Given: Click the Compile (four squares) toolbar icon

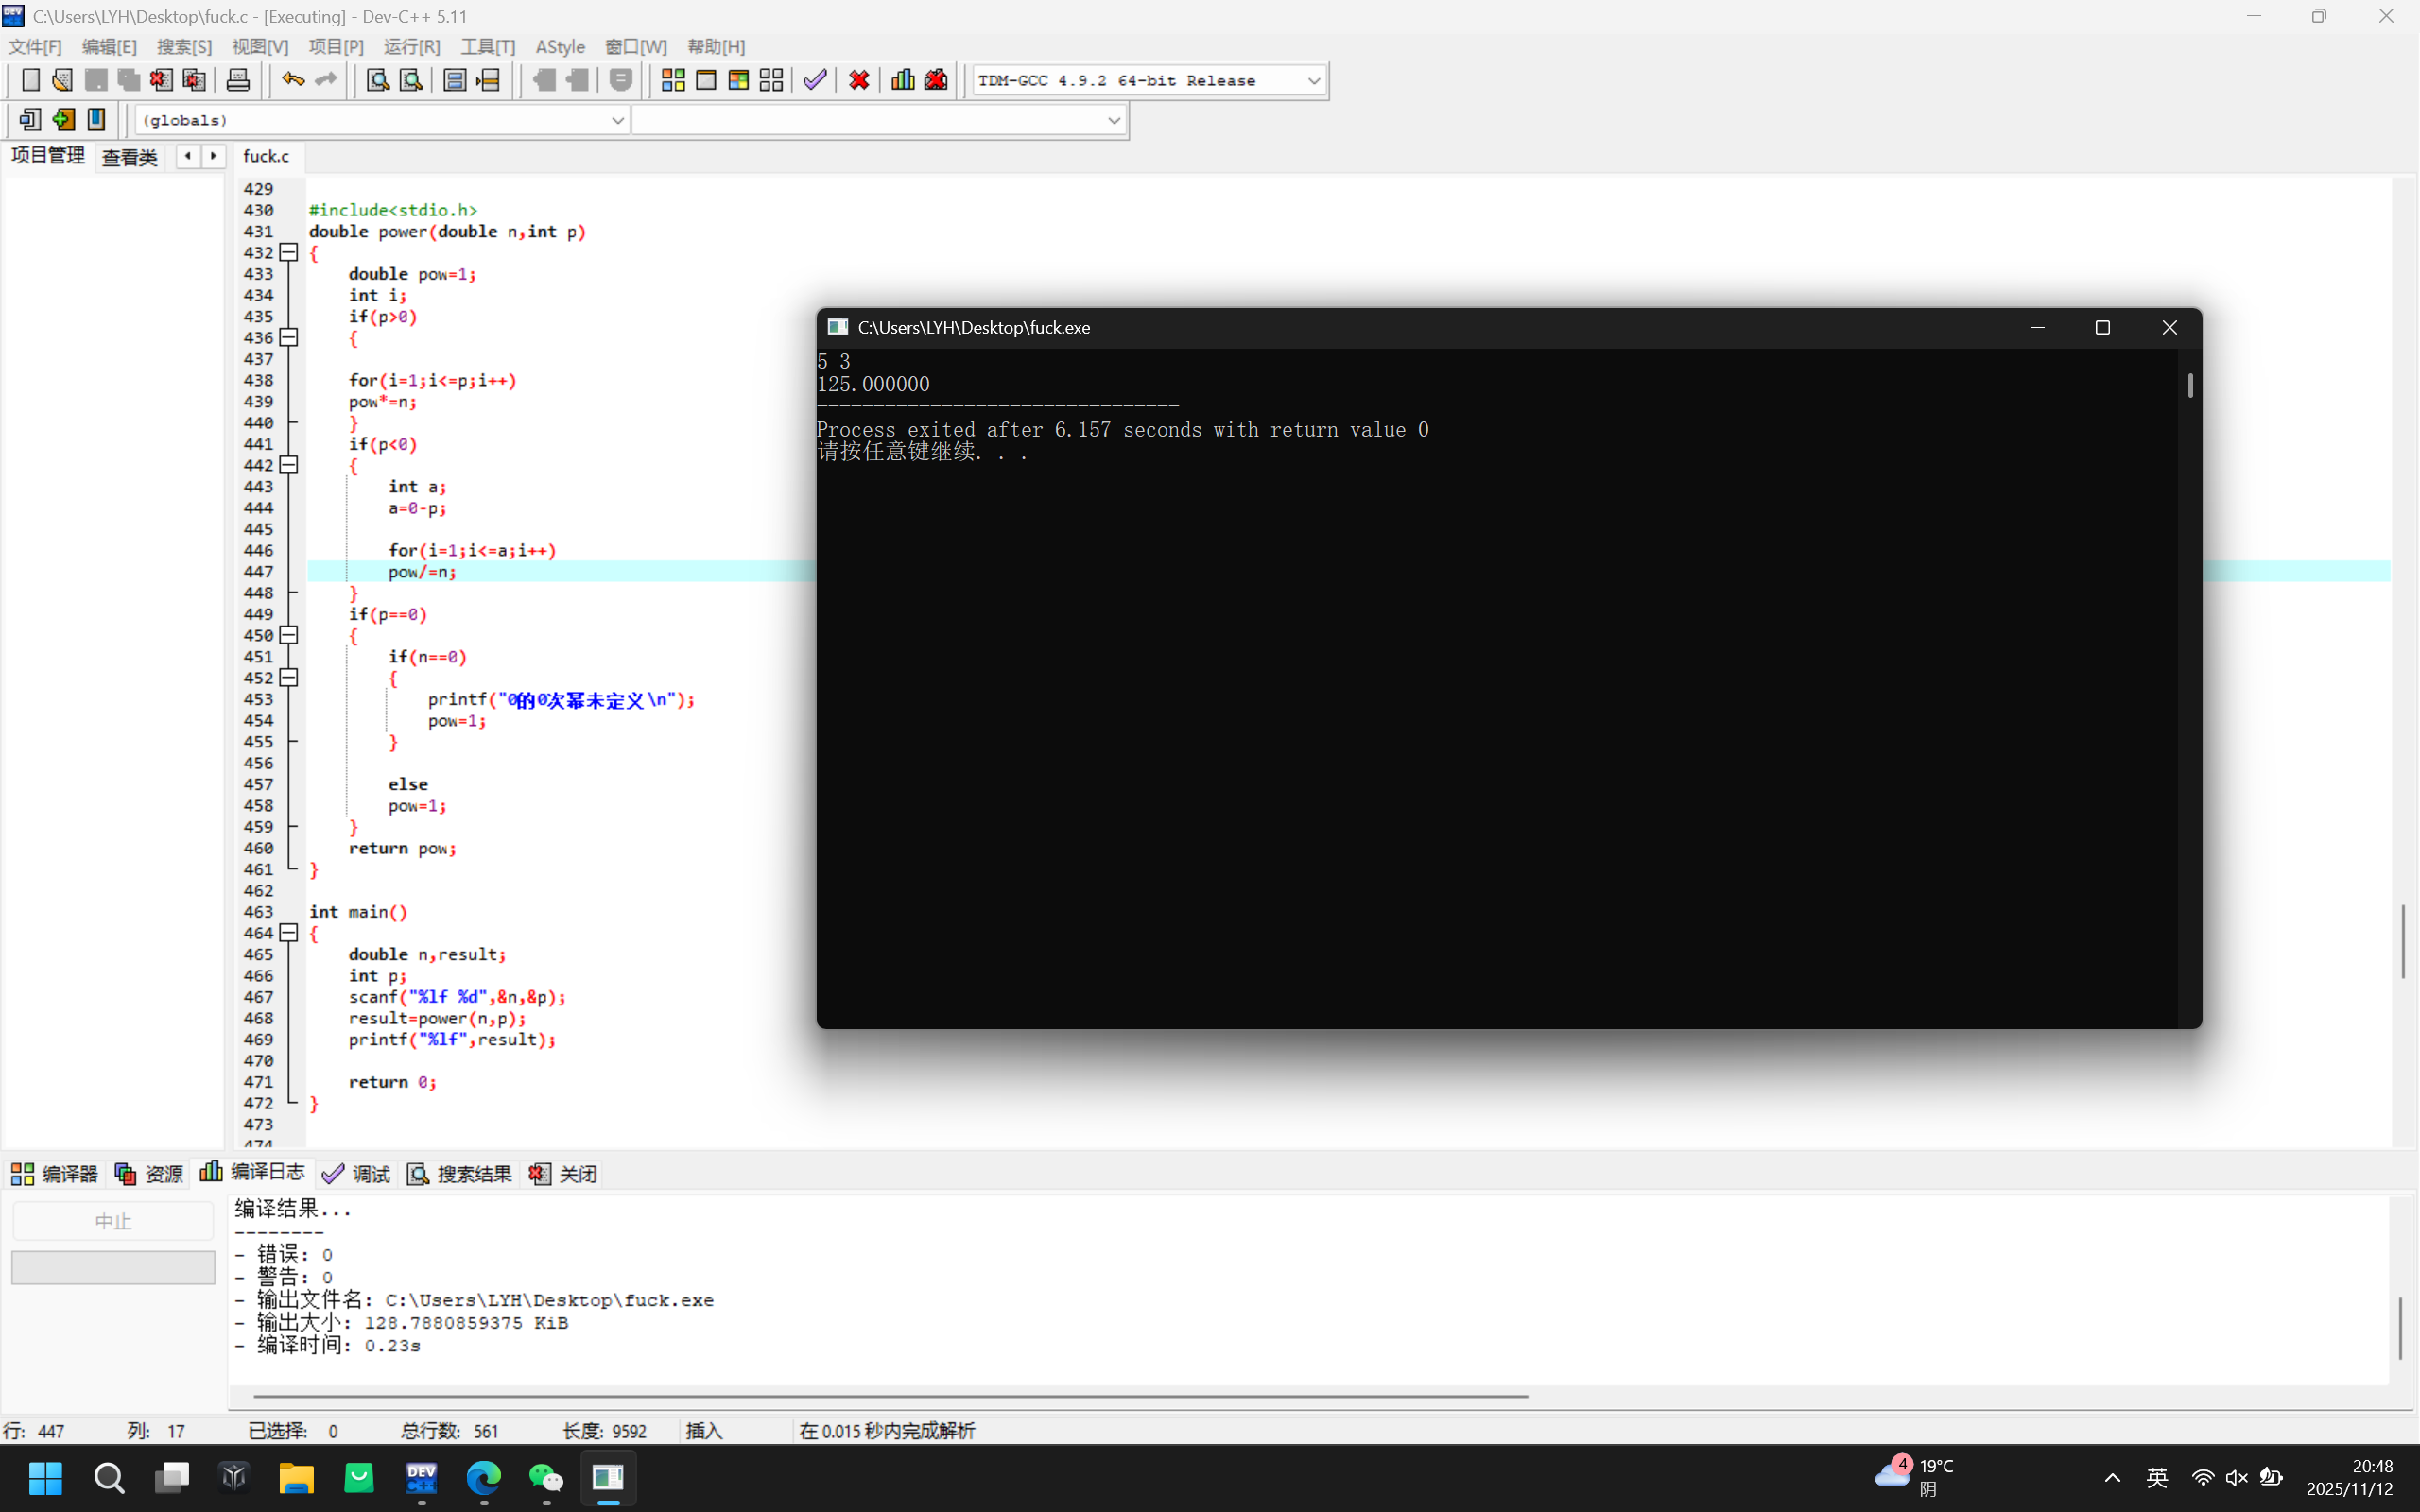Looking at the screenshot, I should tap(673, 80).
